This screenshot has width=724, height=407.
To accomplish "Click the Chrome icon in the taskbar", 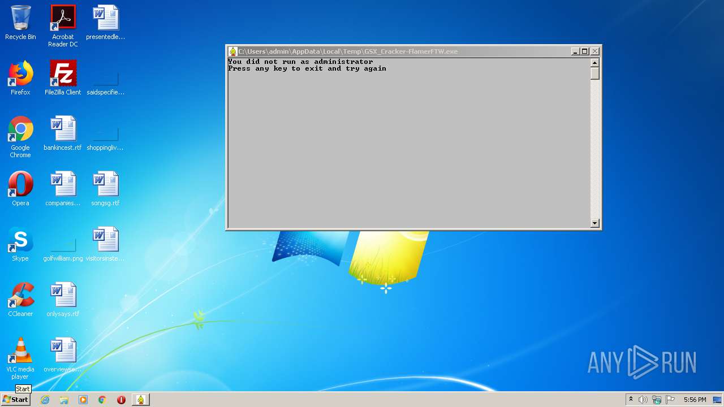I will tap(102, 400).
